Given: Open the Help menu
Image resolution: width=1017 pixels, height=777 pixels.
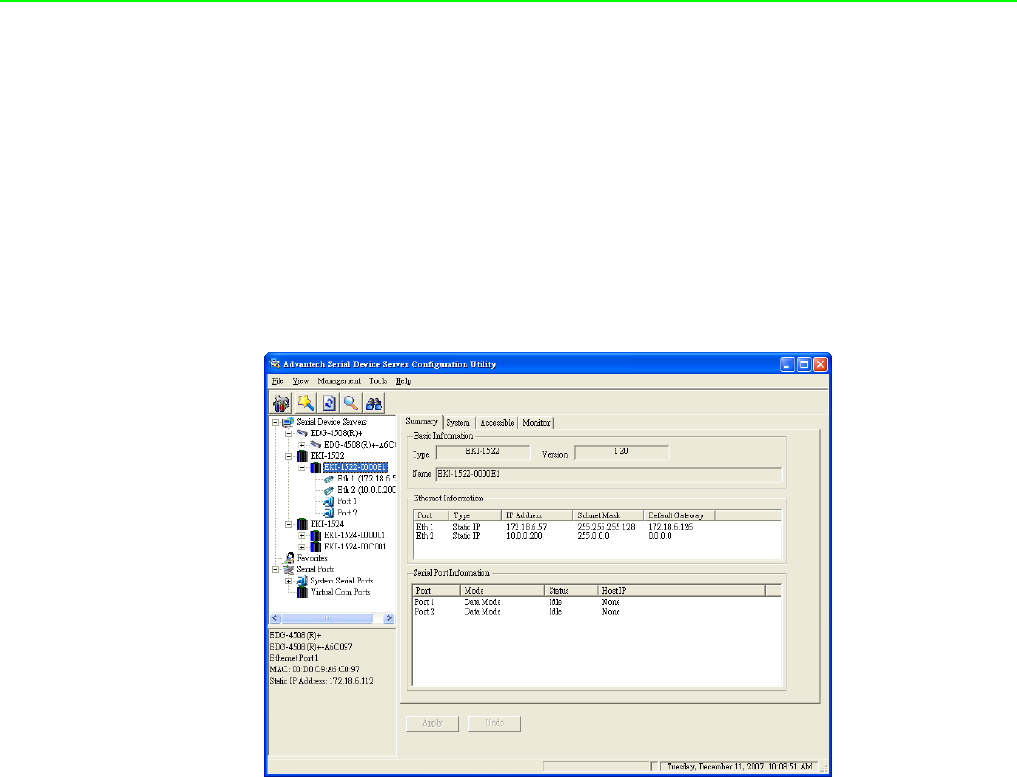Looking at the screenshot, I should [403, 381].
